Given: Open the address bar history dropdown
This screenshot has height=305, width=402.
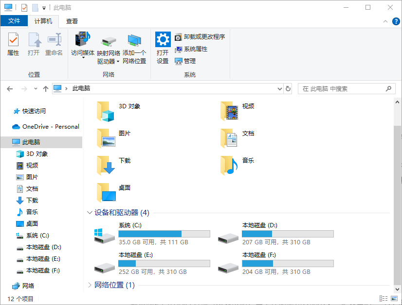Looking at the screenshot, I should pos(279,88).
